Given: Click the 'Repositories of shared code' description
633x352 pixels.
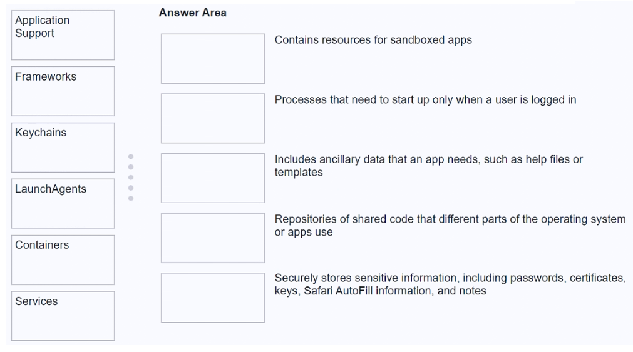Looking at the screenshot, I should click(x=450, y=226).
